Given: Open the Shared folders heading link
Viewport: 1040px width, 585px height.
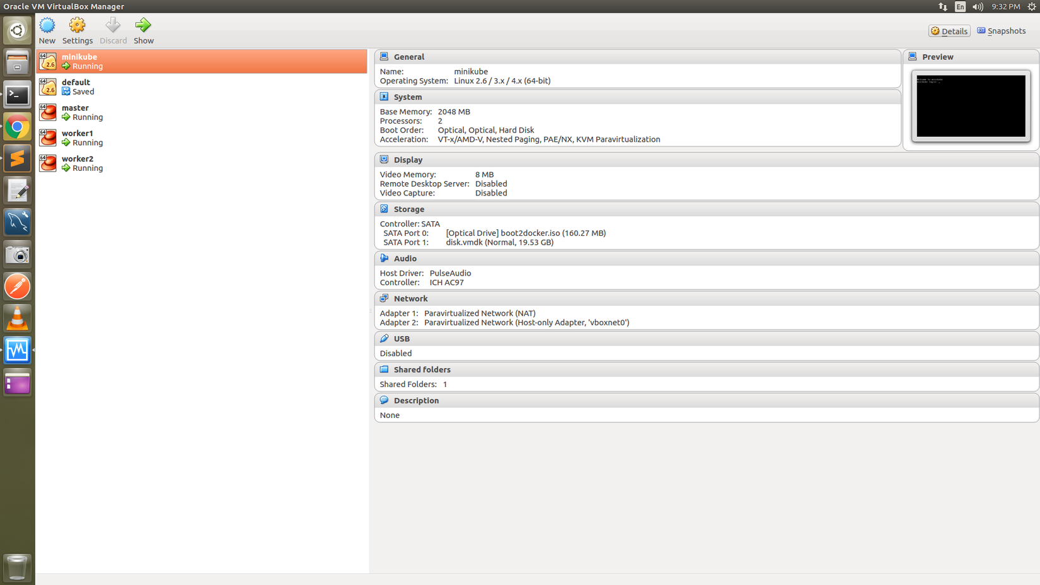Looking at the screenshot, I should coord(422,370).
